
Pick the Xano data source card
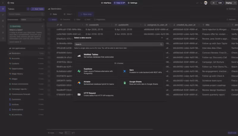[142, 71]
